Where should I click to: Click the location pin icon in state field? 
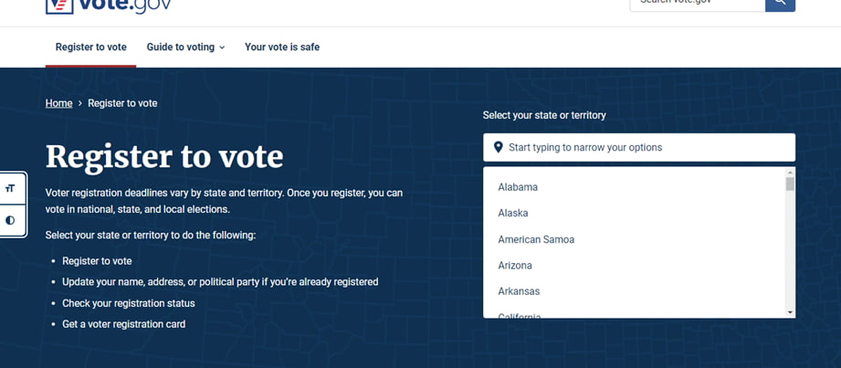tap(498, 147)
